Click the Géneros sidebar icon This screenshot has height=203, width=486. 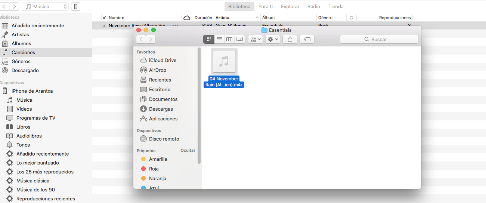(x=5, y=61)
